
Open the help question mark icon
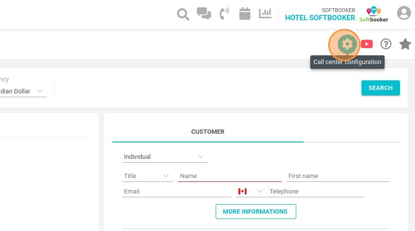tap(386, 44)
